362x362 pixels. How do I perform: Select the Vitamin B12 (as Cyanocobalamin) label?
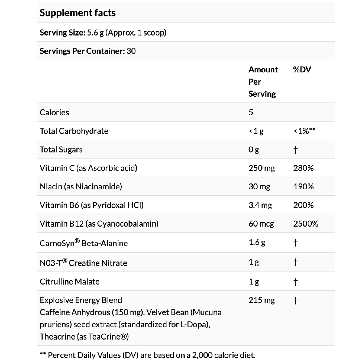click(x=99, y=224)
